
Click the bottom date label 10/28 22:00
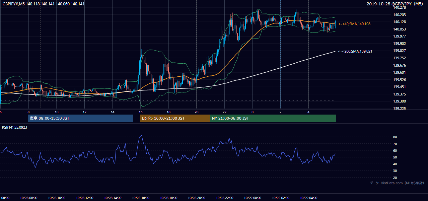(x=224, y=198)
